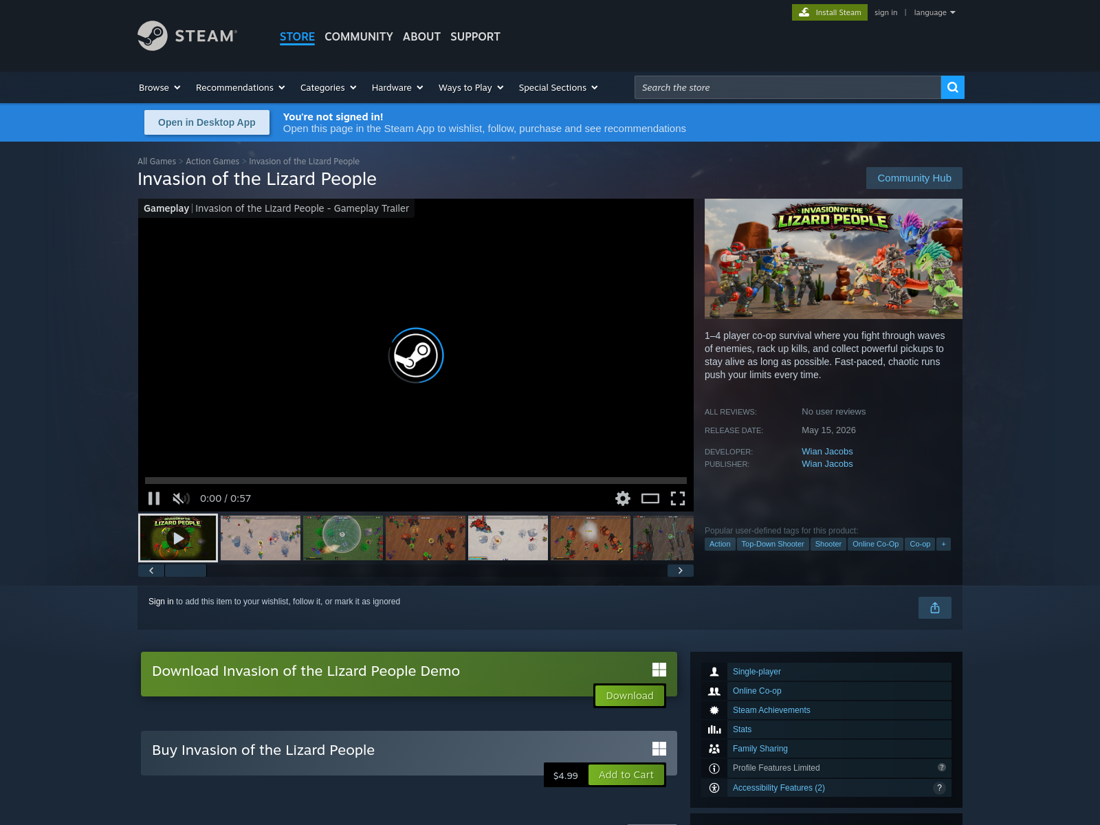
Task: Open the video settings gear
Action: tap(623, 498)
